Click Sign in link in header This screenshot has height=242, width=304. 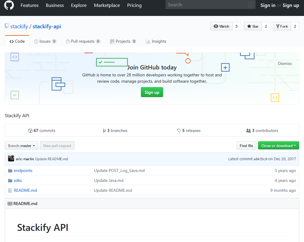268,5
